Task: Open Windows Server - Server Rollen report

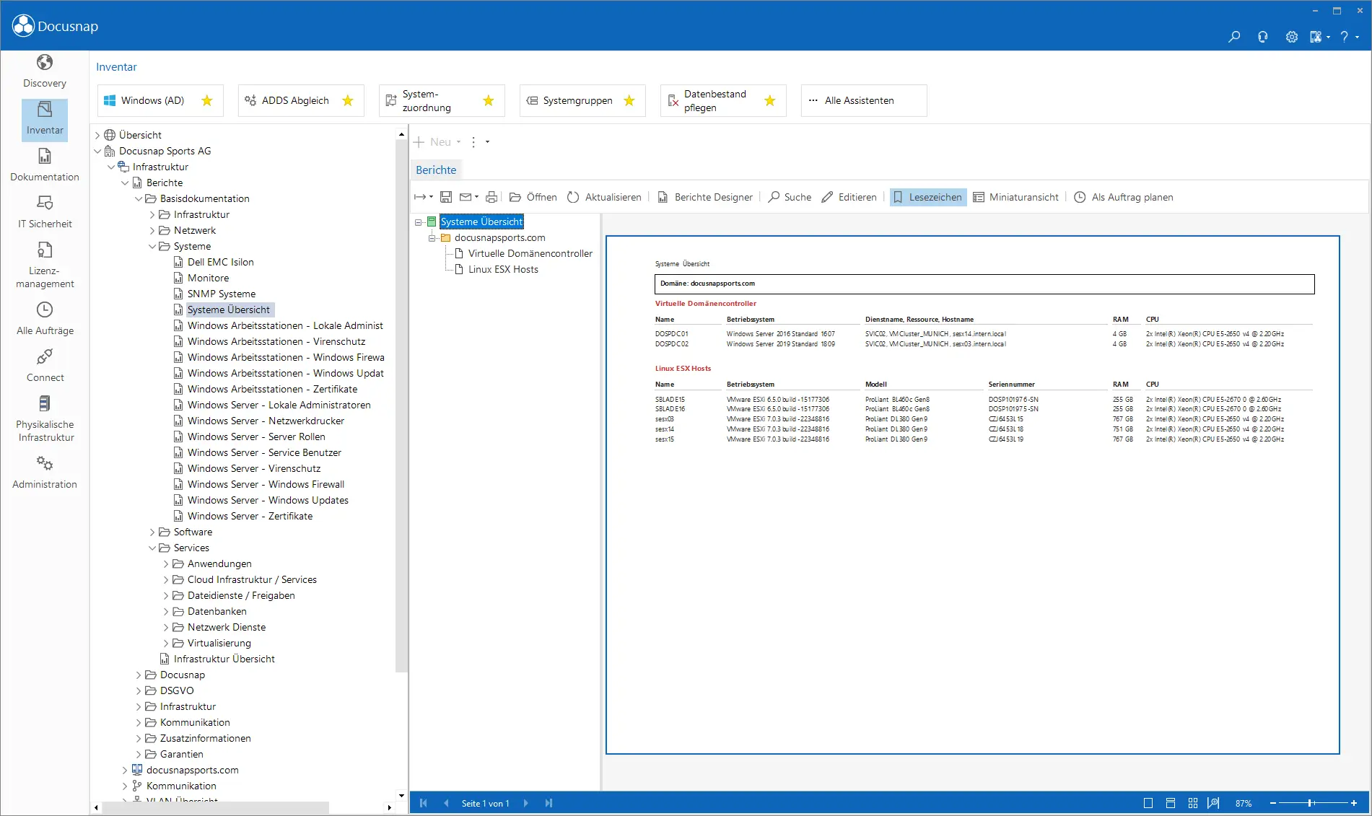Action: click(x=256, y=436)
